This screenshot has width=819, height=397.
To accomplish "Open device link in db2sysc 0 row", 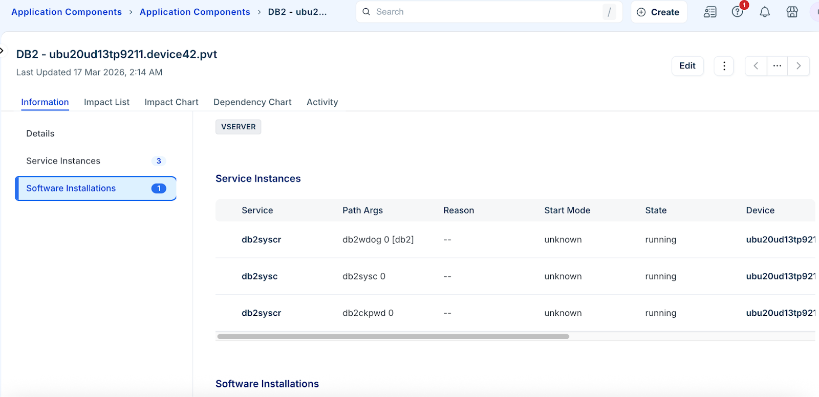I will pyautogui.click(x=781, y=276).
